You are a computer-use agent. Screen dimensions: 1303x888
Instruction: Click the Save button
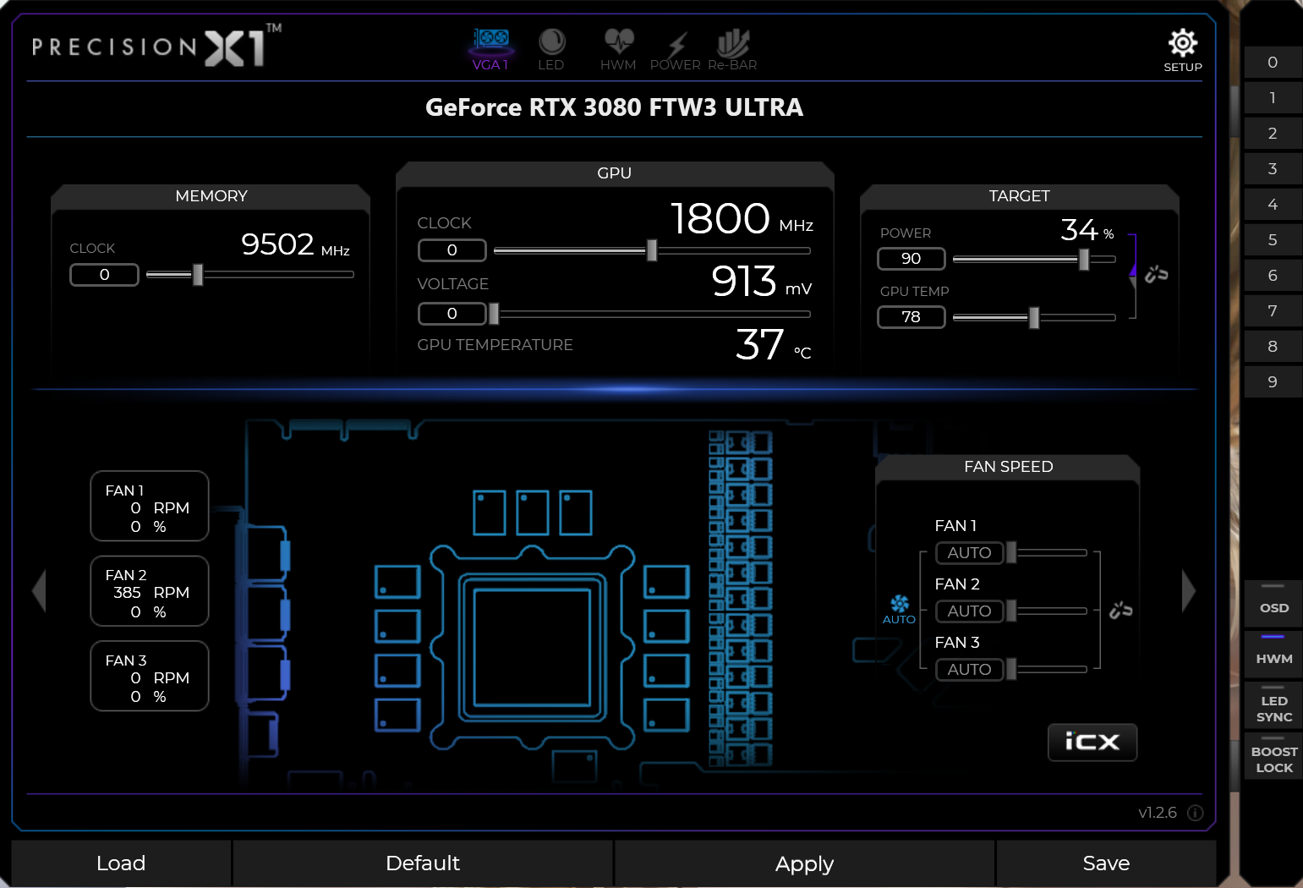1106,863
